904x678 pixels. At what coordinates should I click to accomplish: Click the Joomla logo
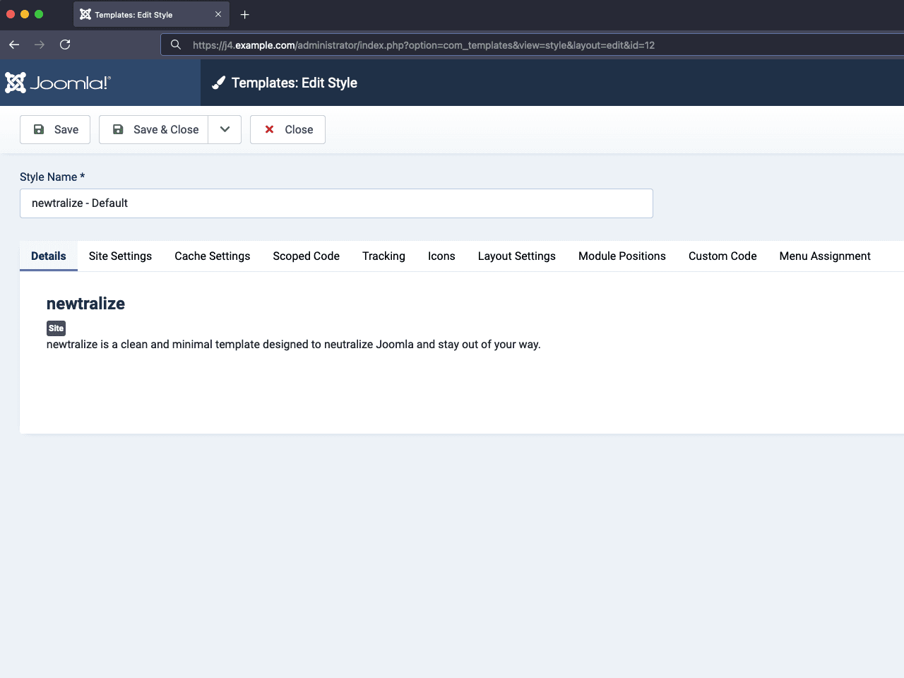click(x=58, y=83)
